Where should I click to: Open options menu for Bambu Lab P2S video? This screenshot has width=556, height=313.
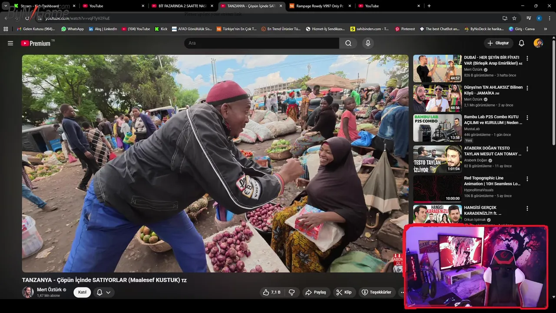527,118
